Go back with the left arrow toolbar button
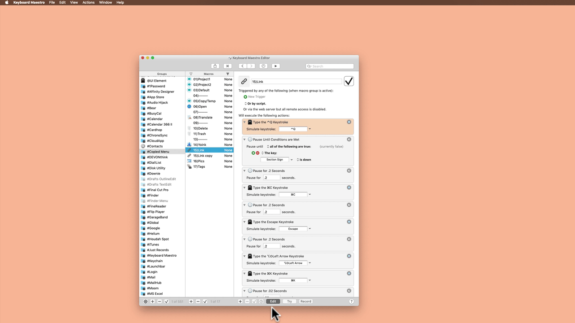The height and width of the screenshot is (323, 575). click(243, 66)
